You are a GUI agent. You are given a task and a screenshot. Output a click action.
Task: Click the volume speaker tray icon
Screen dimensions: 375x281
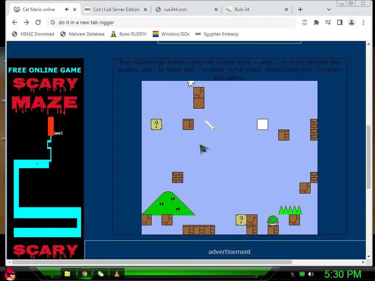click(x=311, y=274)
